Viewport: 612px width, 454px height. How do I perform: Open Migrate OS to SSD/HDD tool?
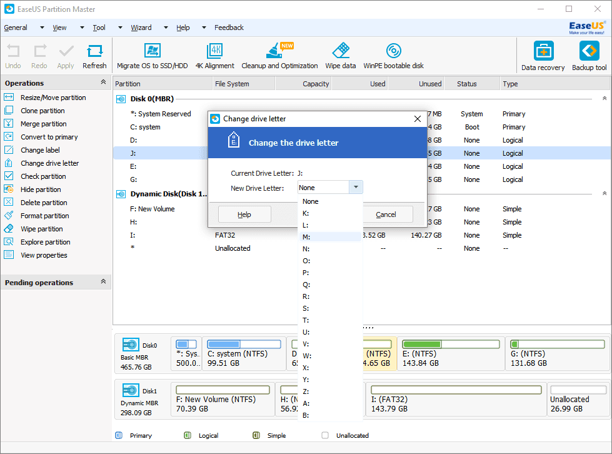[153, 56]
